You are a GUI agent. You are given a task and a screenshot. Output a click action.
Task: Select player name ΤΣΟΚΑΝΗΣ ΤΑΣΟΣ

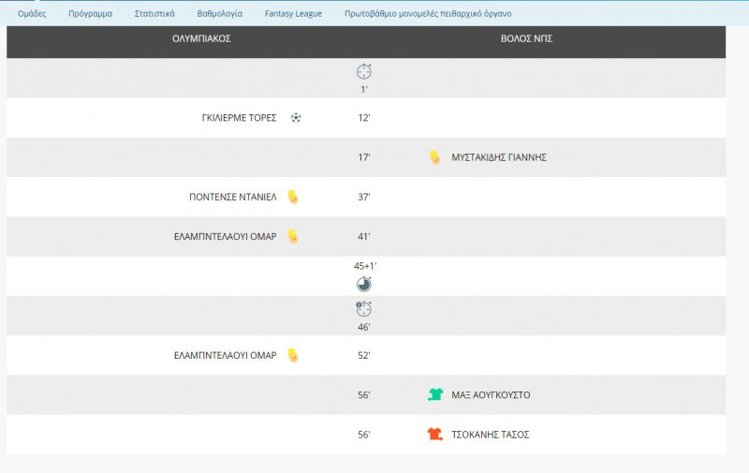(x=491, y=435)
